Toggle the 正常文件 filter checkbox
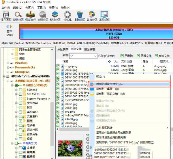This screenshot has width=173, height=159. click(138, 56)
